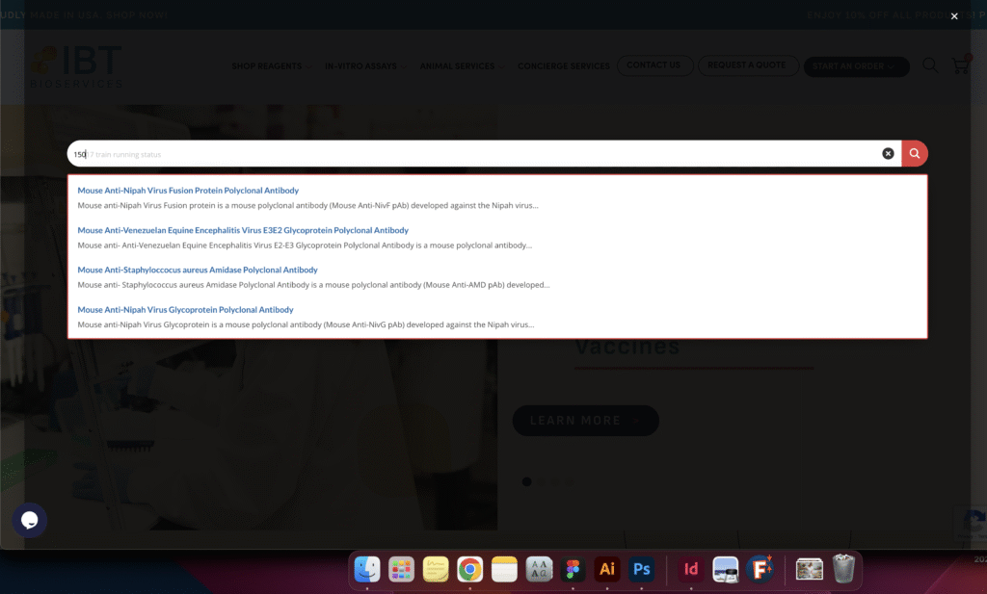Click the red search magnifier button
This screenshot has width=987, height=594.
coord(915,153)
